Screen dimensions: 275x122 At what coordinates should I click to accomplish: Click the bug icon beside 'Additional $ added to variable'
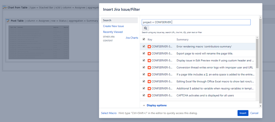pyautogui.click(x=149, y=88)
